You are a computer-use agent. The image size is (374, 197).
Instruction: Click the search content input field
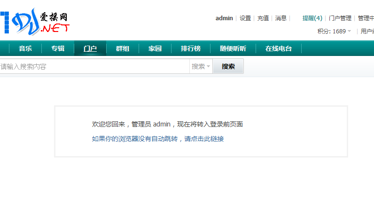coord(94,66)
